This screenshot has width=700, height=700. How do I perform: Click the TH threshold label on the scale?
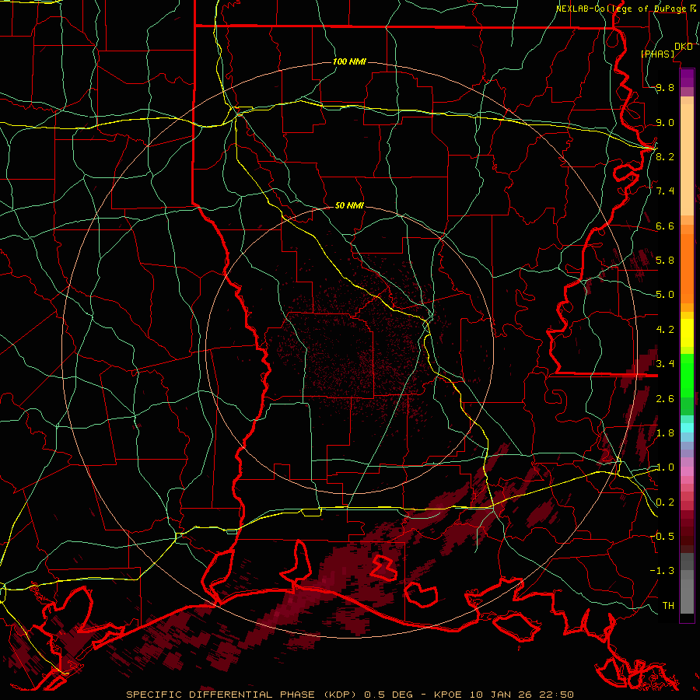[668, 605]
